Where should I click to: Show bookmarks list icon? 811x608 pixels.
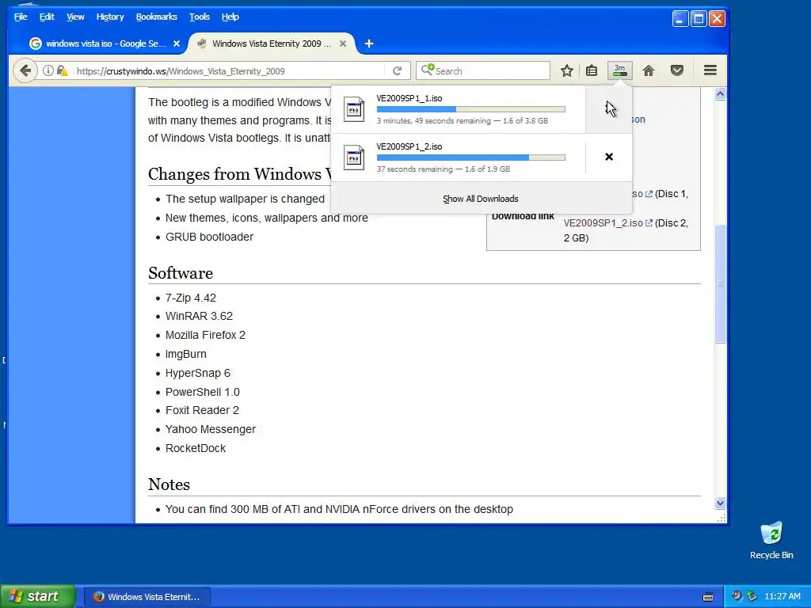coord(592,70)
